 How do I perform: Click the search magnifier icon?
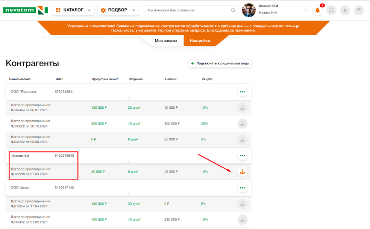pyautogui.click(x=233, y=10)
